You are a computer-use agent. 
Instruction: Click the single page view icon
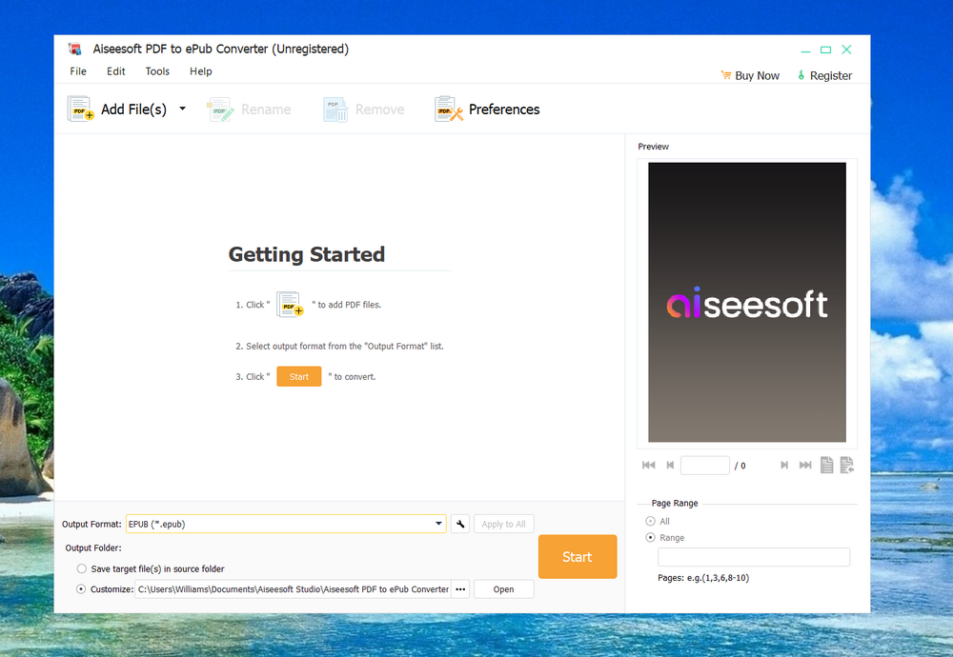[826, 465]
